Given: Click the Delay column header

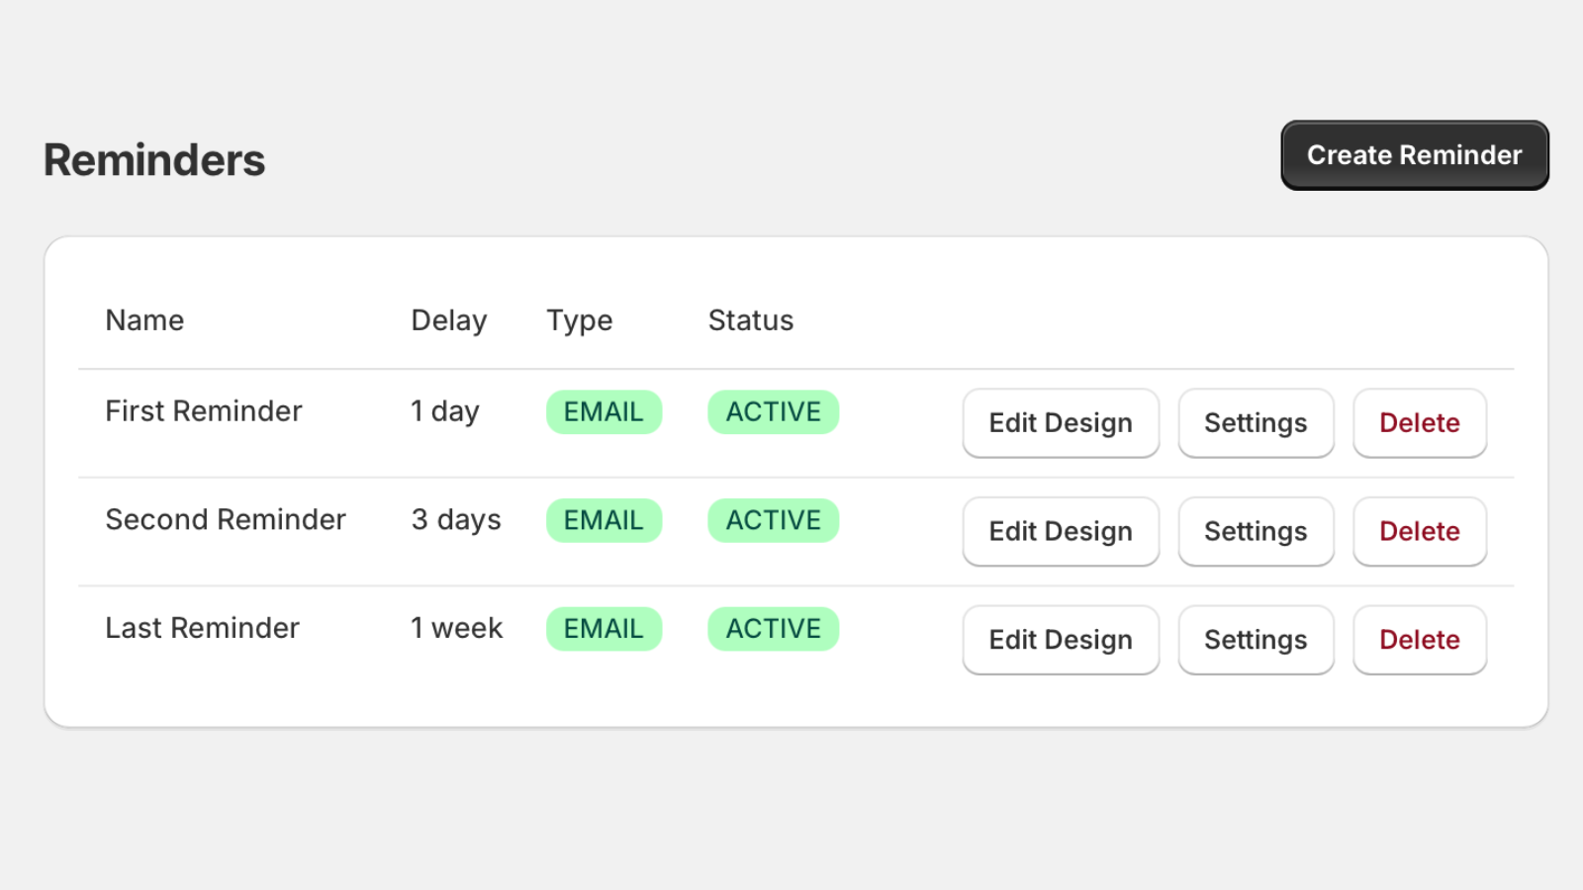Looking at the screenshot, I should tap(449, 320).
